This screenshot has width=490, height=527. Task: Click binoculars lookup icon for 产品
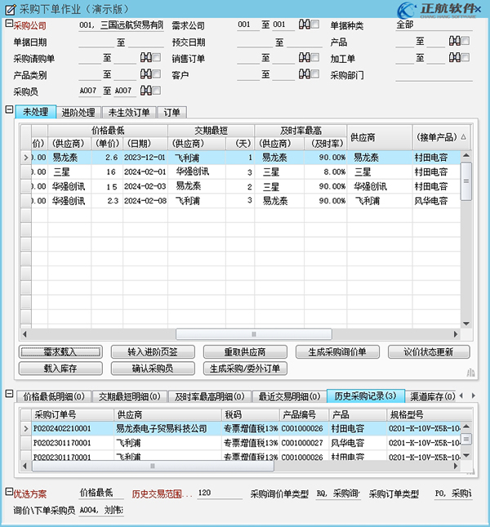454,41
